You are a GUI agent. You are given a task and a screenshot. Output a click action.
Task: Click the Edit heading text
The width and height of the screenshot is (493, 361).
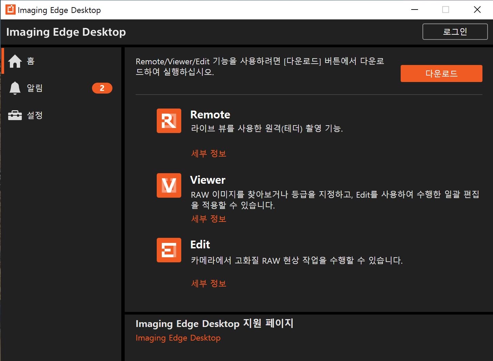click(200, 244)
